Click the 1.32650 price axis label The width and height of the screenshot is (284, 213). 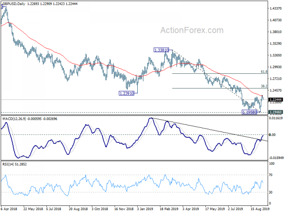coord(275,55)
